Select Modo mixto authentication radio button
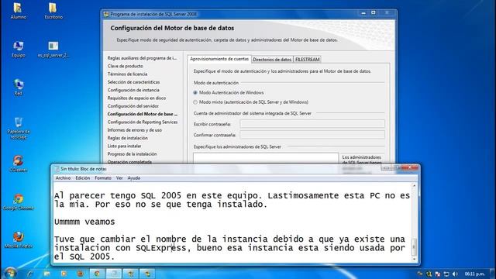Viewport: 496px width, 279px height. point(195,102)
